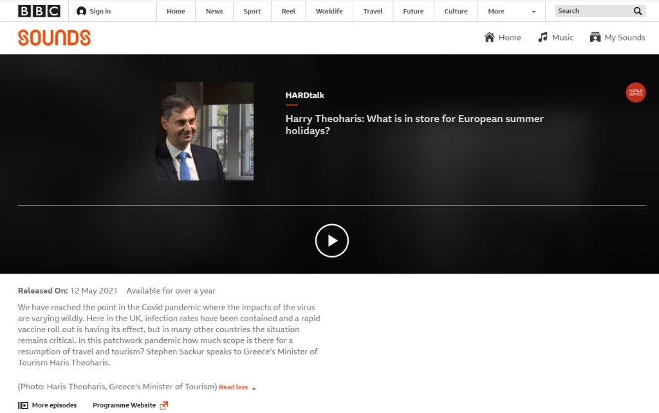The width and height of the screenshot is (659, 413).
Task: Click the 'Released On: 12 May 2021' text
Action: pyautogui.click(x=68, y=290)
